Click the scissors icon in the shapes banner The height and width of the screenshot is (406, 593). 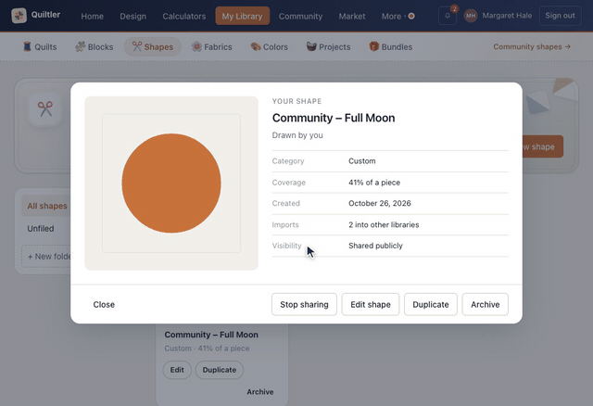[45, 109]
